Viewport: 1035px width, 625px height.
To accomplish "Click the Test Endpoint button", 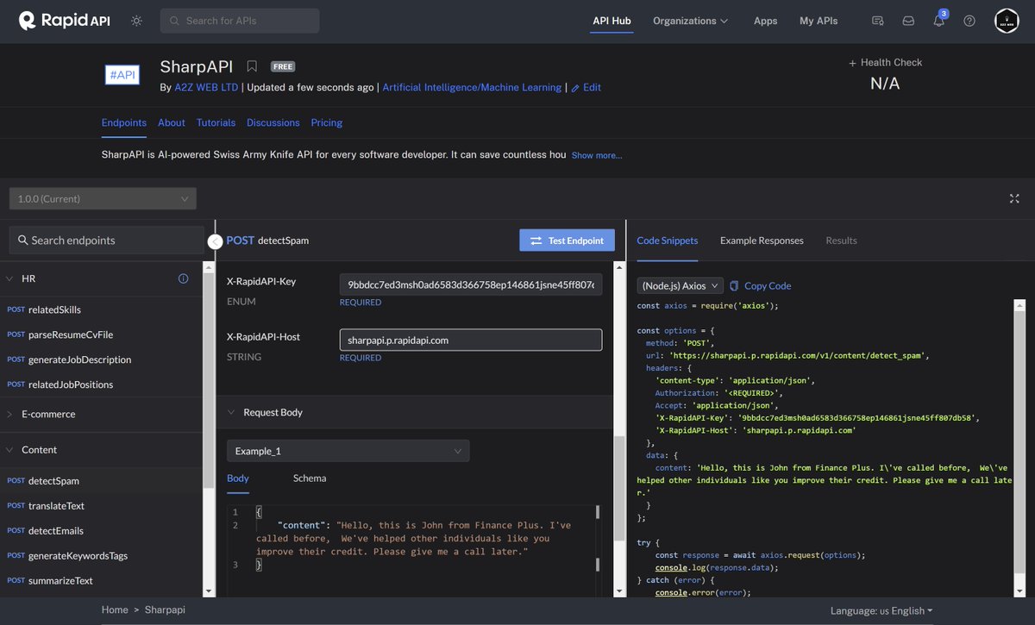I will coord(567,241).
